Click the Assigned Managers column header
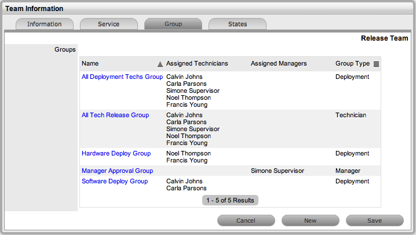 [x=279, y=63]
